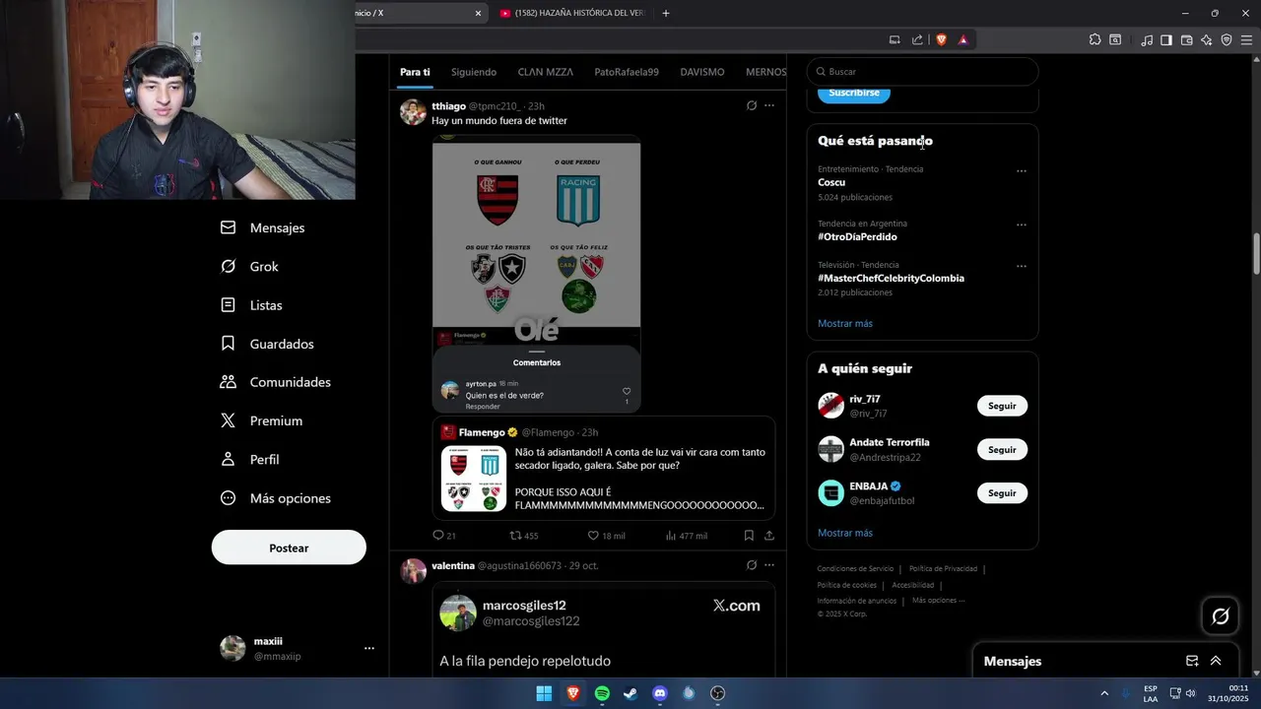This screenshot has height=709, width=1261.
Task: Open Spotify from the taskbar
Action: click(602, 693)
